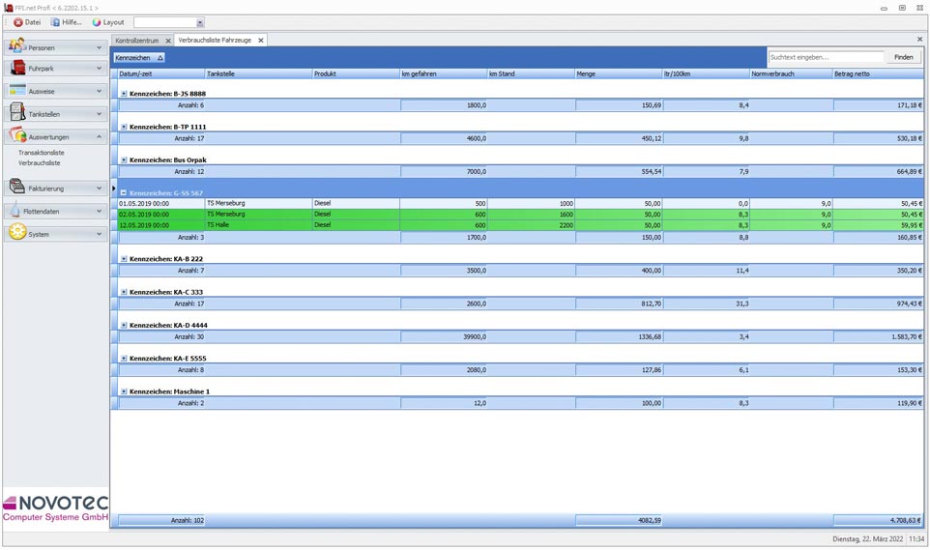Click the Suchtext eingeben search field
The height and width of the screenshot is (550, 930).
tap(825, 58)
